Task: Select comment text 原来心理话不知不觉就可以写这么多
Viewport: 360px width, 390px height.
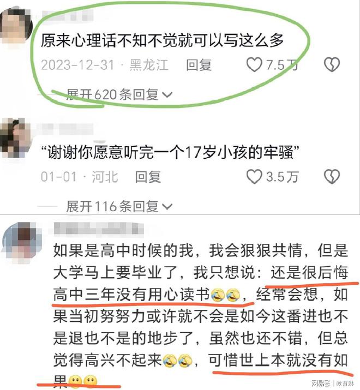Action: [162, 40]
